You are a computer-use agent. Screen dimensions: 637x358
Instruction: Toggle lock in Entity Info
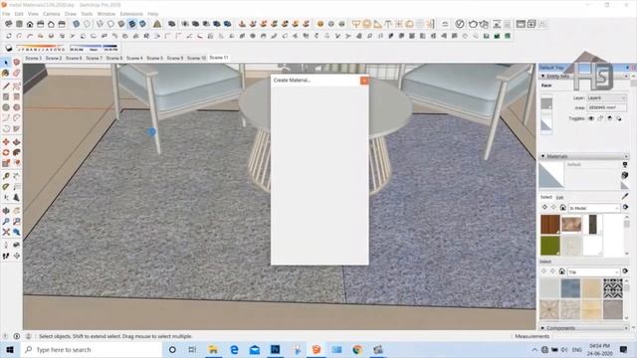600,118
